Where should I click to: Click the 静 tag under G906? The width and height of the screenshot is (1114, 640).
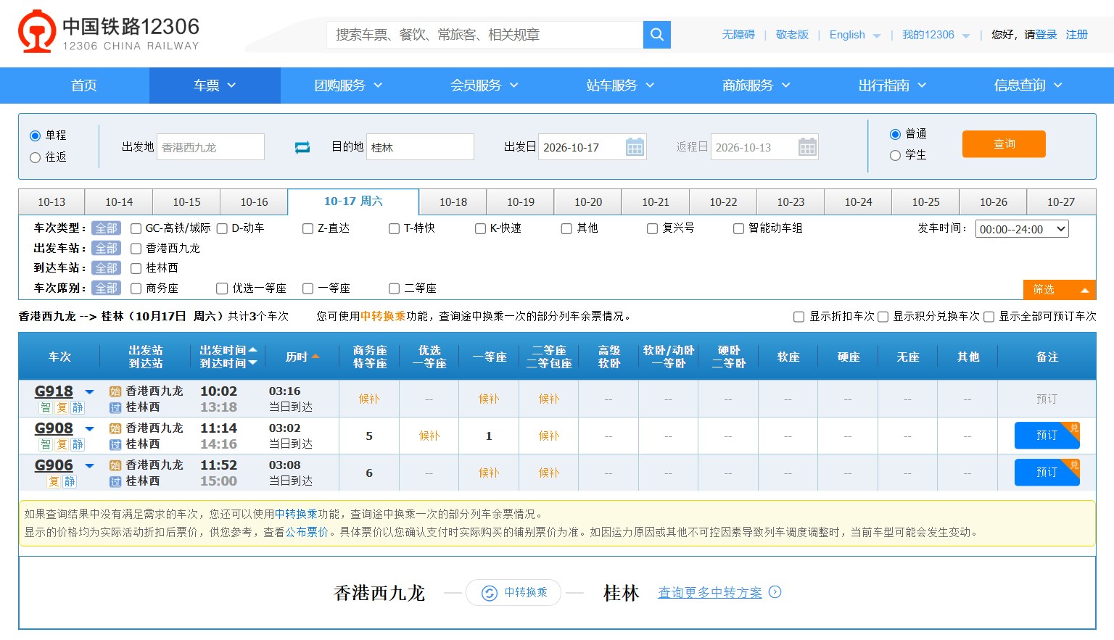70,481
